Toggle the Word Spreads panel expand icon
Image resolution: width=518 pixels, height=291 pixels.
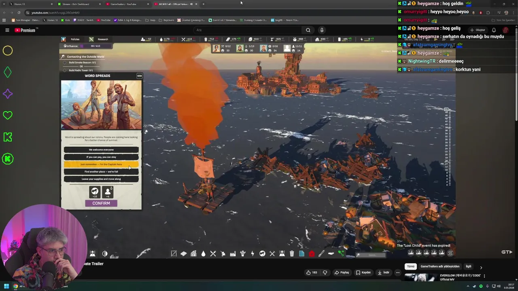coord(139,76)
